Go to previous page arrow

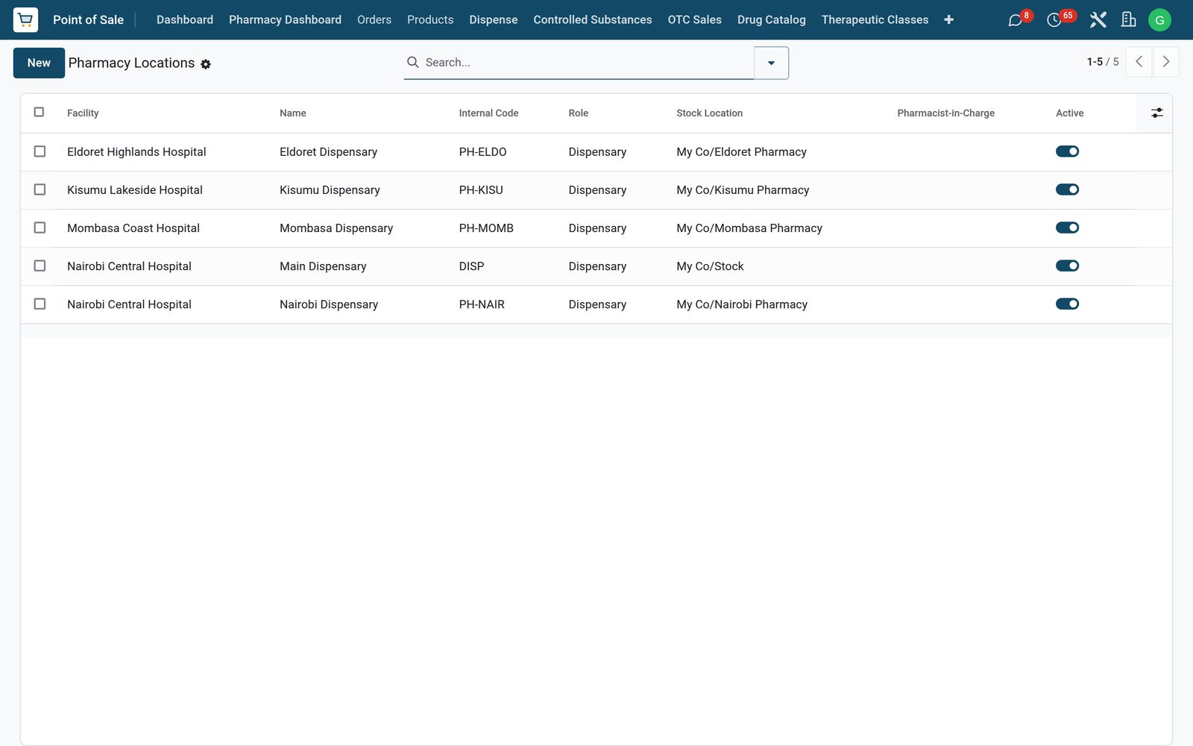(1139, 62)
